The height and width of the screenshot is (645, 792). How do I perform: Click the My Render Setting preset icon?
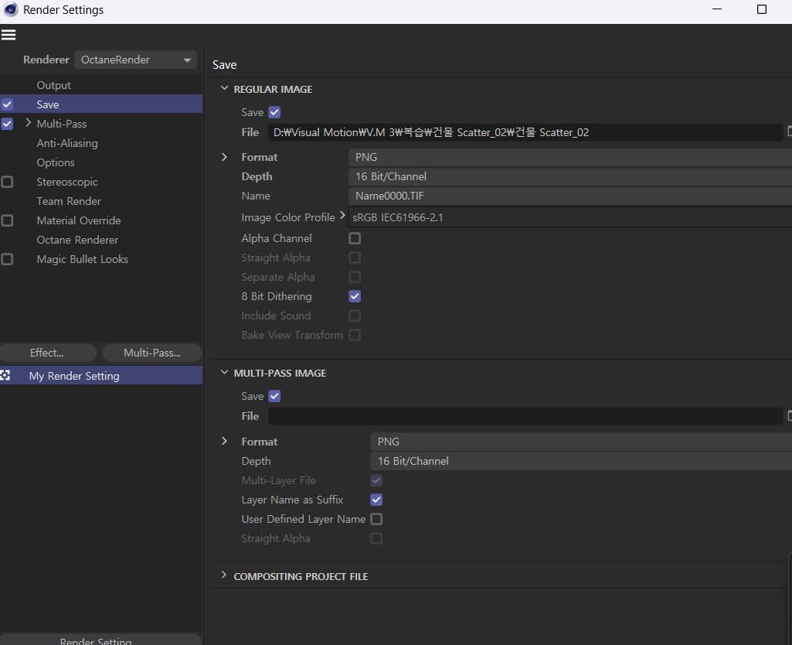click(5, 375)
